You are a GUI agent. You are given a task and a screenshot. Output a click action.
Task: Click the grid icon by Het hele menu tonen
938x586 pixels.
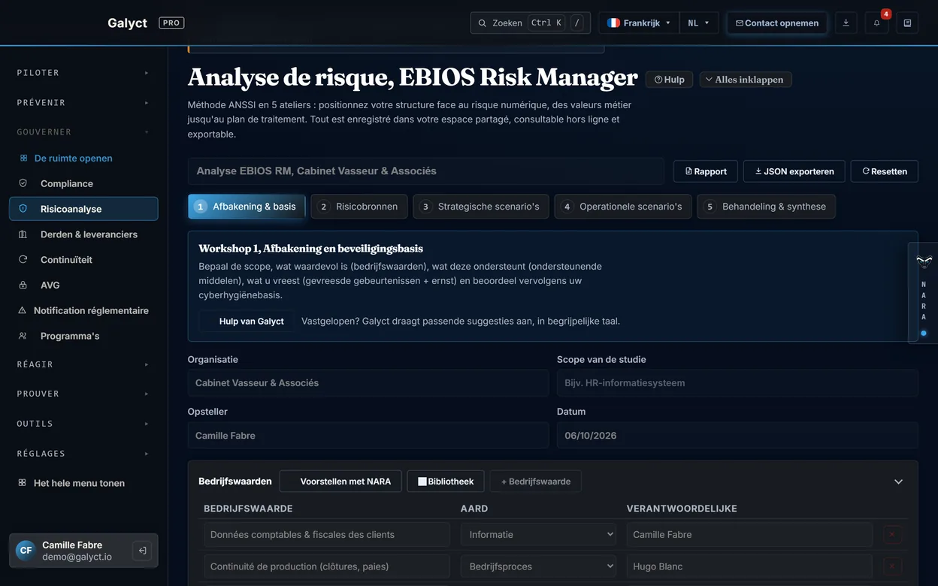click(x=23, y=483)
